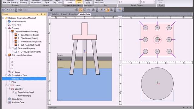Collapse the Battered [Foundation Module] root node
The height and width of the screenshot is (109, 194).
[x=3, y=18]
